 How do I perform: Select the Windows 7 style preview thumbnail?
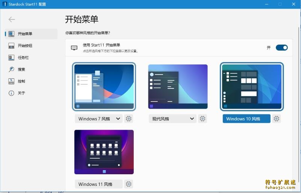click(104, 87)
